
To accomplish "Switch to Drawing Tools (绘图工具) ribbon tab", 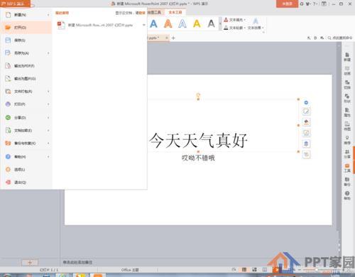I will point(155,12).
